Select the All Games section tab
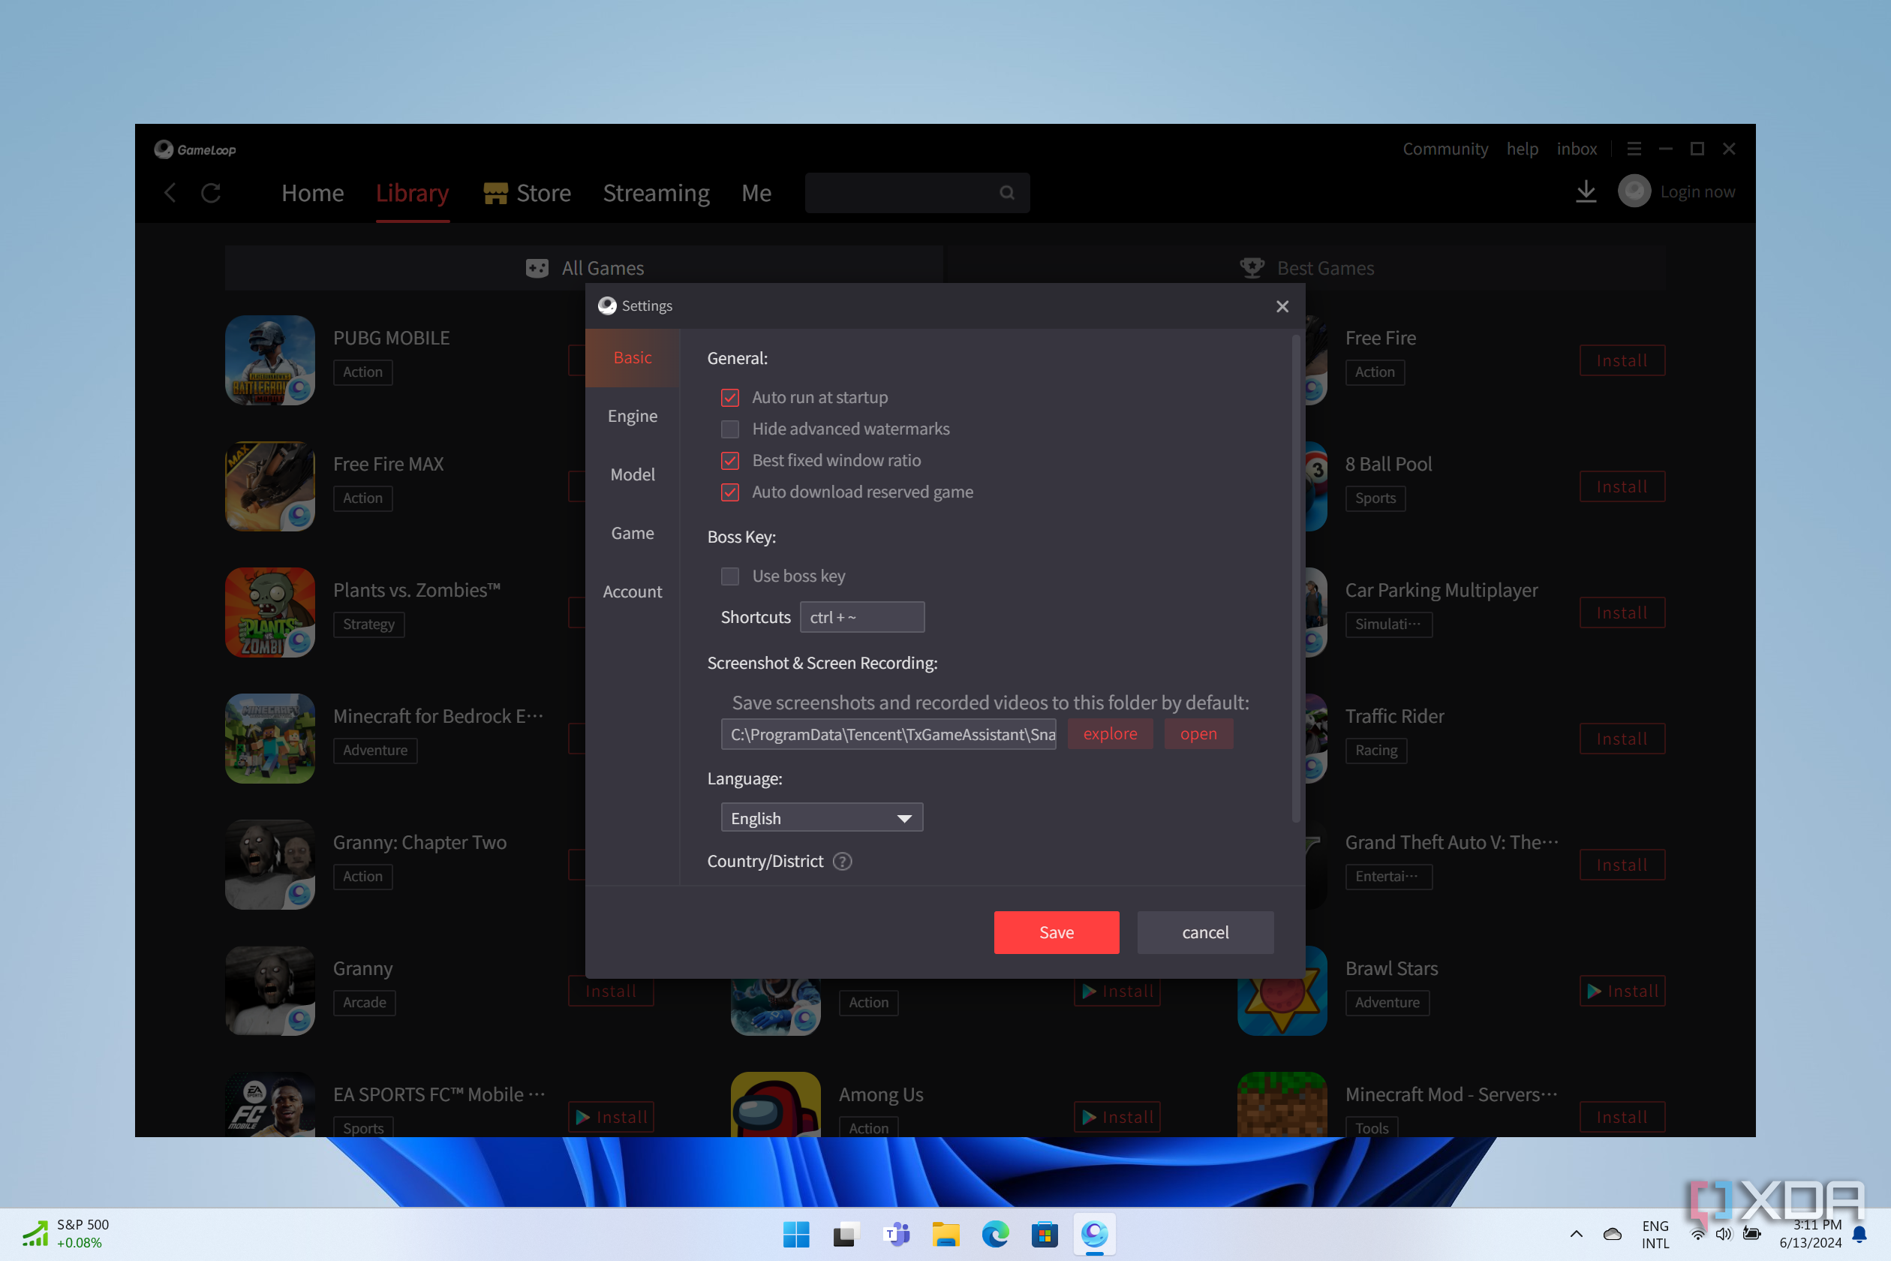Viewport: 1891px width, 1261px height. point(584,268)
